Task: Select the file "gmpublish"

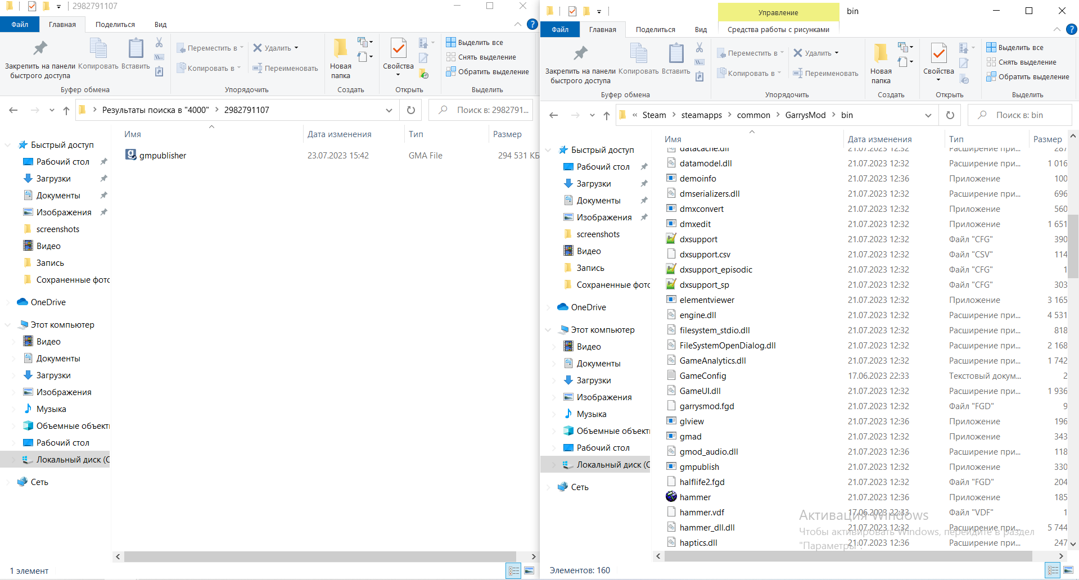Action: (699, 467)
